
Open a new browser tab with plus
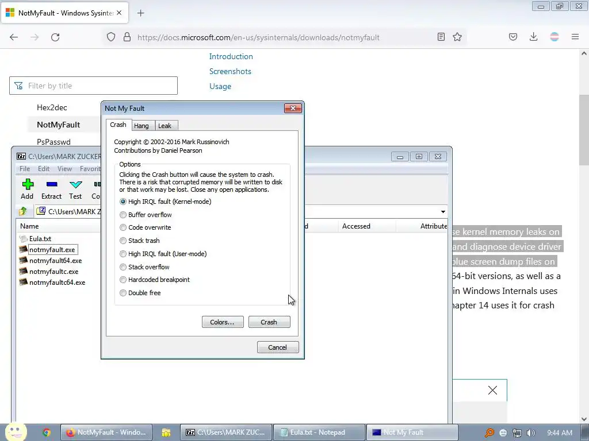[140, 13]
